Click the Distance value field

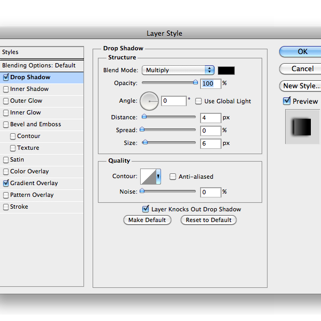(211, 118)
